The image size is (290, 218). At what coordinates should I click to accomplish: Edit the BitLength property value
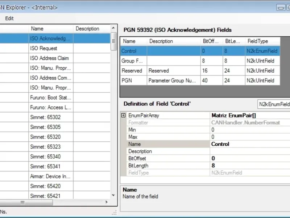(x=250, y=166)
